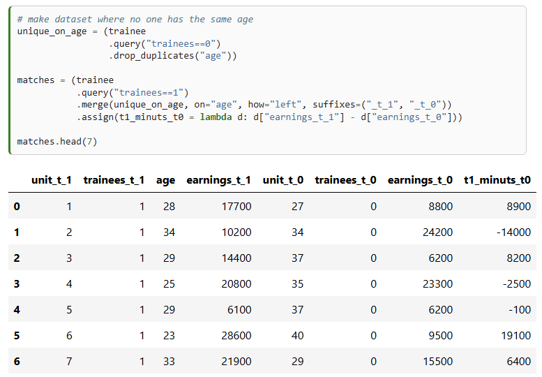
Task: Click age value 33 in row 6
Action: pos(169,362)
